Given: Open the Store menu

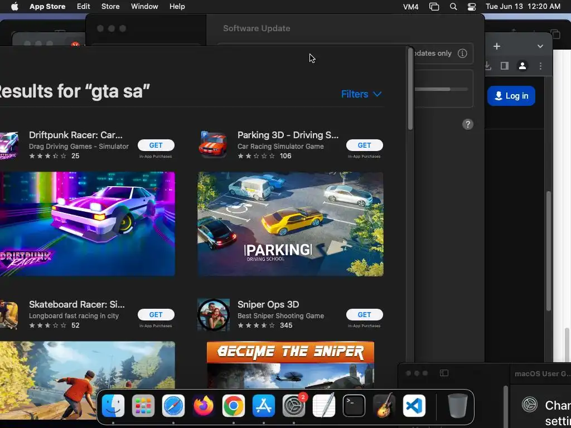Looking at the screenshot, I should coord(110,7).
